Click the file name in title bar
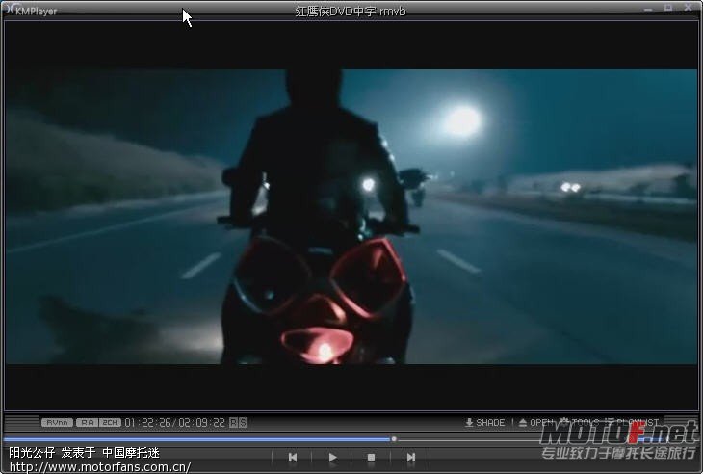 [x=351, y=11]
